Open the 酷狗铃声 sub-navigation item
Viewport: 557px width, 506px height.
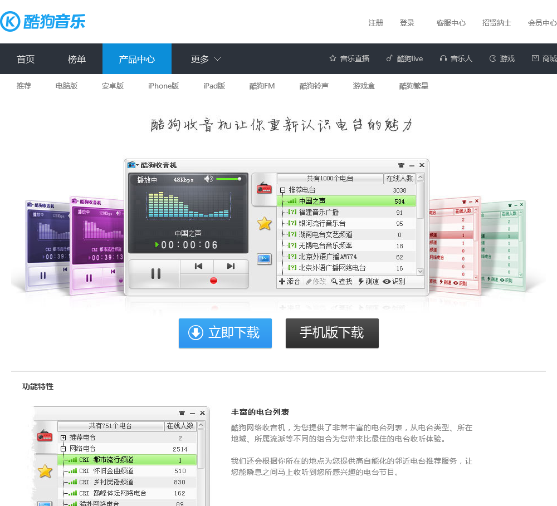(x=314, y=86)
